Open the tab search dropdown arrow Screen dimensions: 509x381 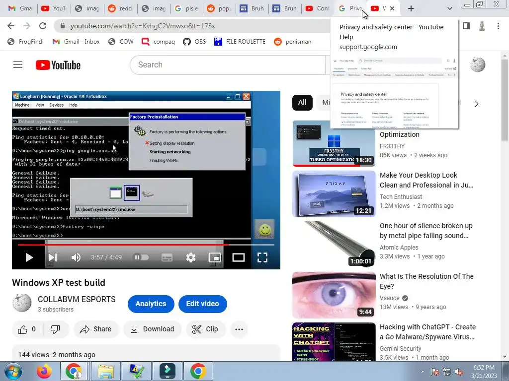pyautogui.click(x=449, y=8)
